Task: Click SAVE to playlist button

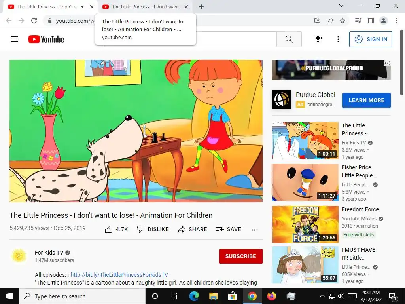Action: 228,229
